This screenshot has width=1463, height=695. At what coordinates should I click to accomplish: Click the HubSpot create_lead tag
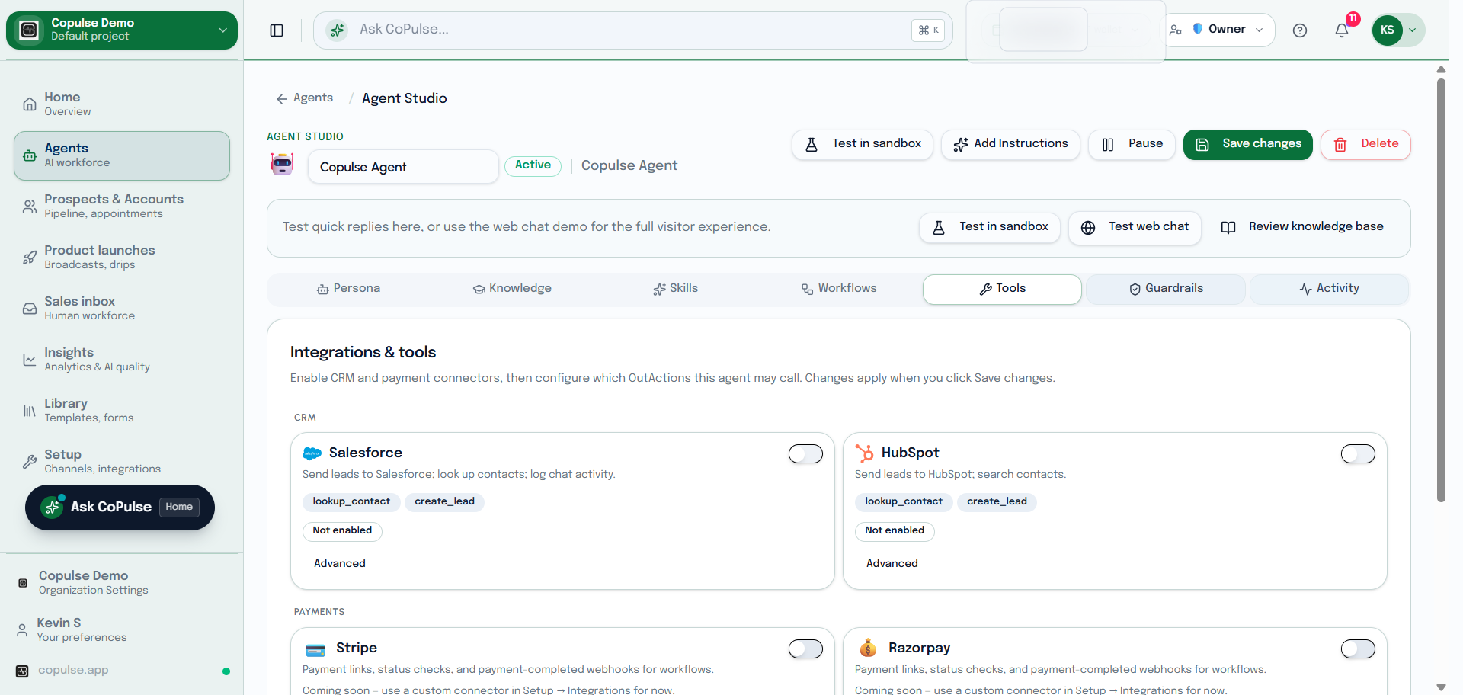[x=997, y=501]
